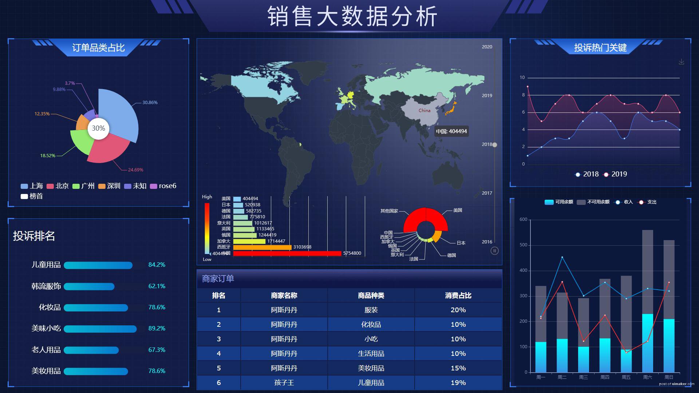This screenshot has height=393, width=699.
Task: Toggle the 可用余额 legend entry
Action: (x=559, y=202)
